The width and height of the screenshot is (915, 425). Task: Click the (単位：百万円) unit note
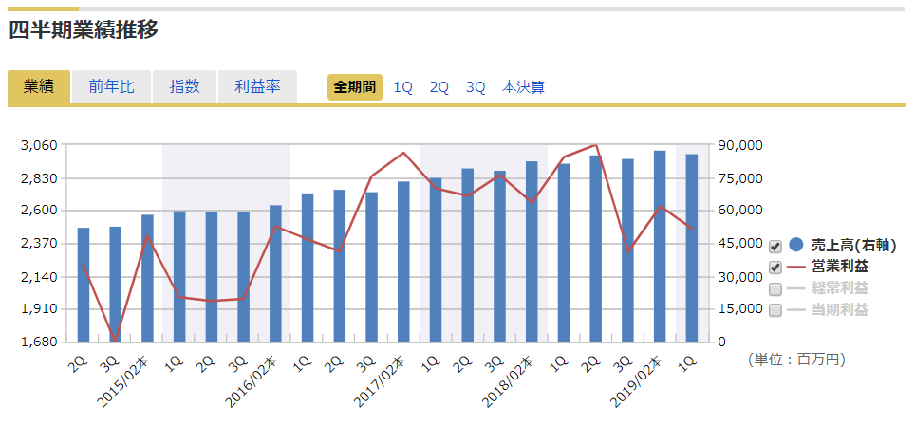click(x=796, y=360)
